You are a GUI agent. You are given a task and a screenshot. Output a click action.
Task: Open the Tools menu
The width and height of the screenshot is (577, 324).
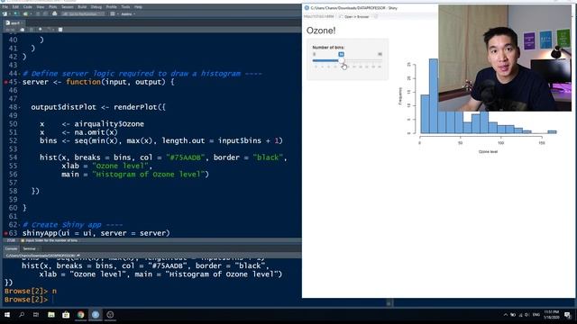click(x=125, y=7)
